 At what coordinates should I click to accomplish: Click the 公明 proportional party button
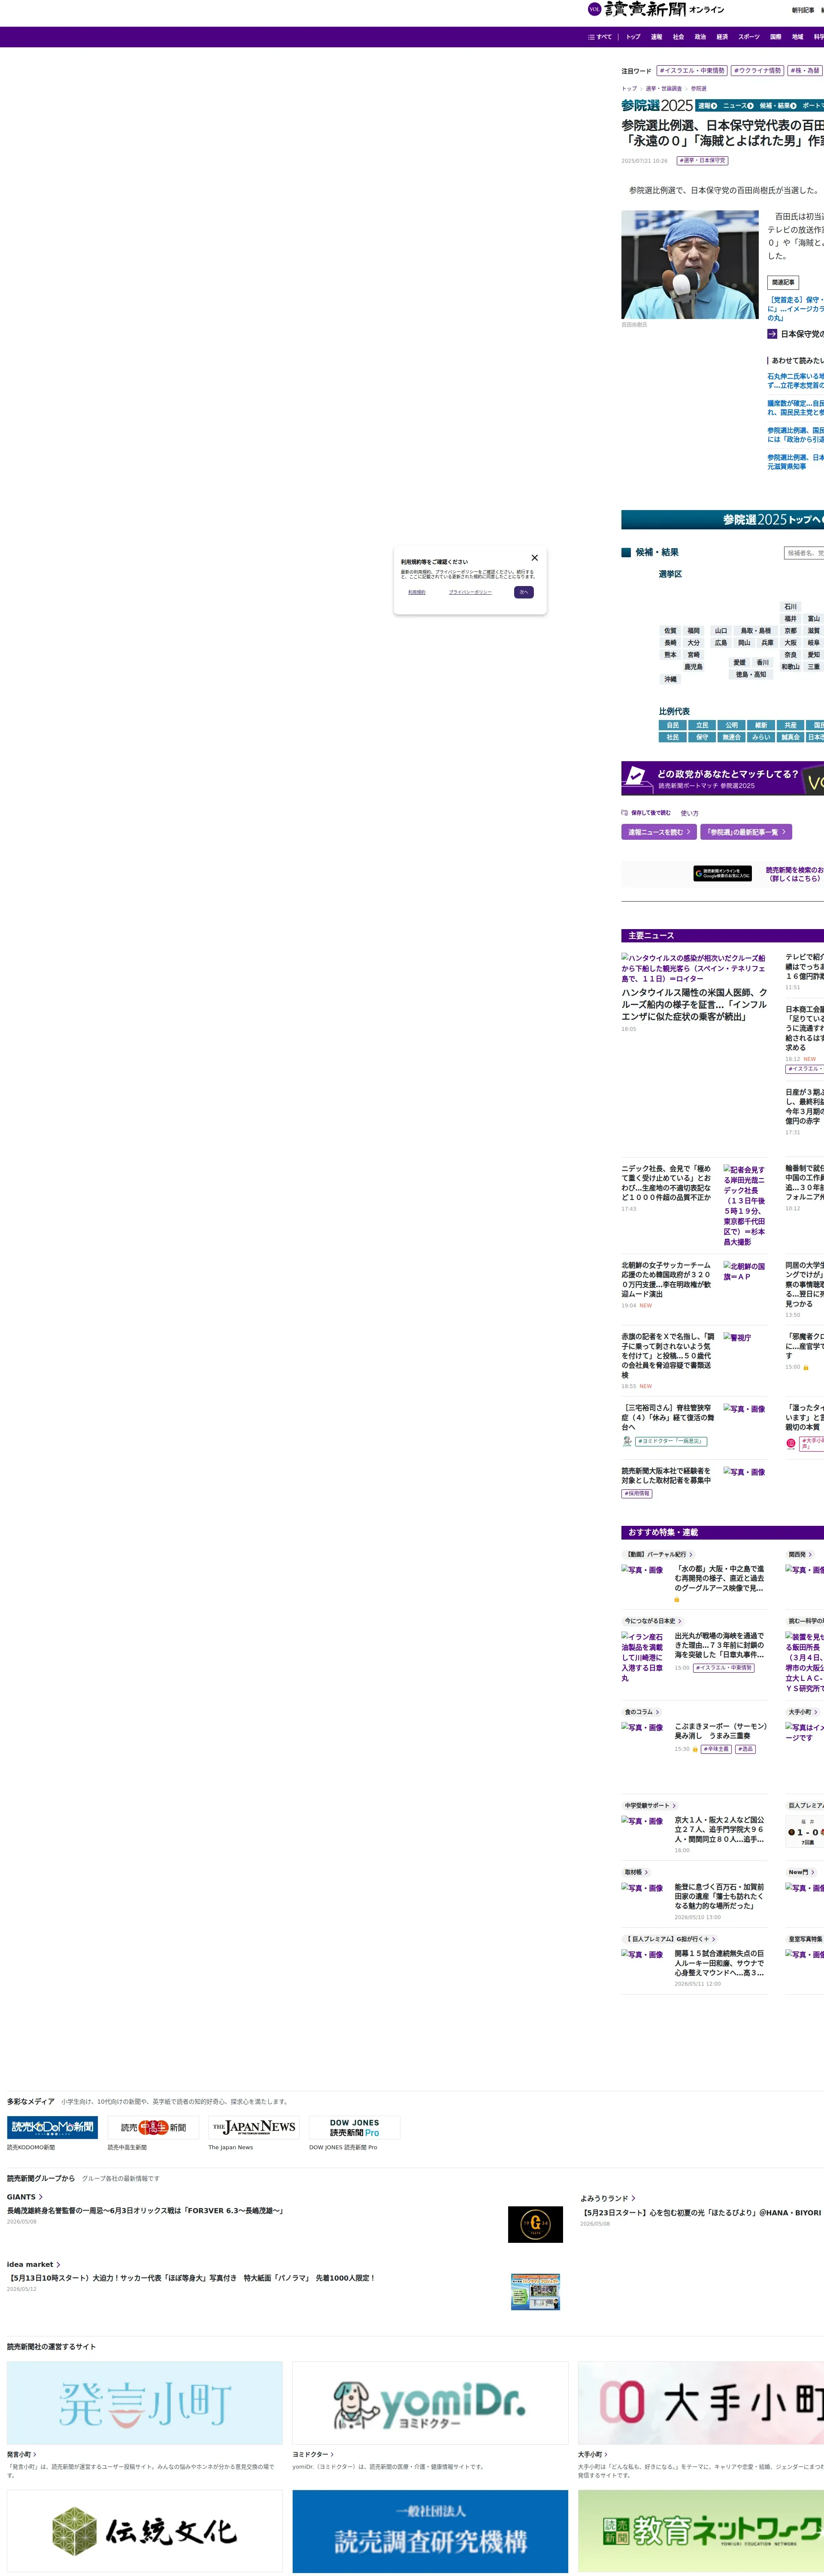(732, 725)
